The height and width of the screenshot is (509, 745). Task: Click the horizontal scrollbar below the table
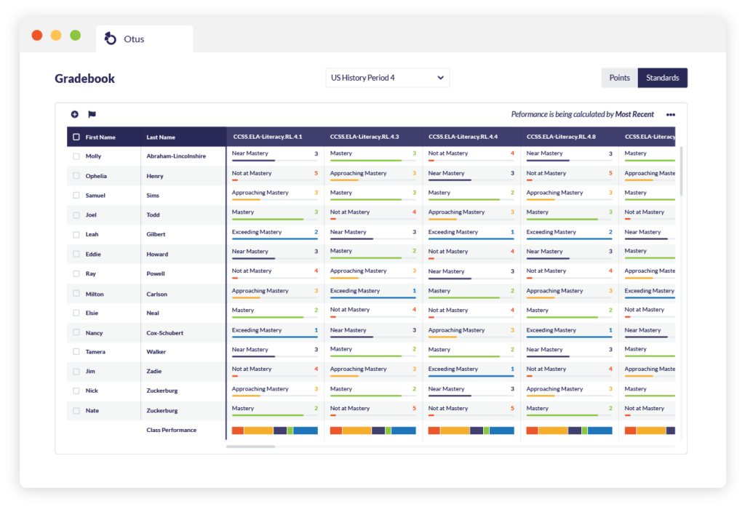click(x=250, y=446)
